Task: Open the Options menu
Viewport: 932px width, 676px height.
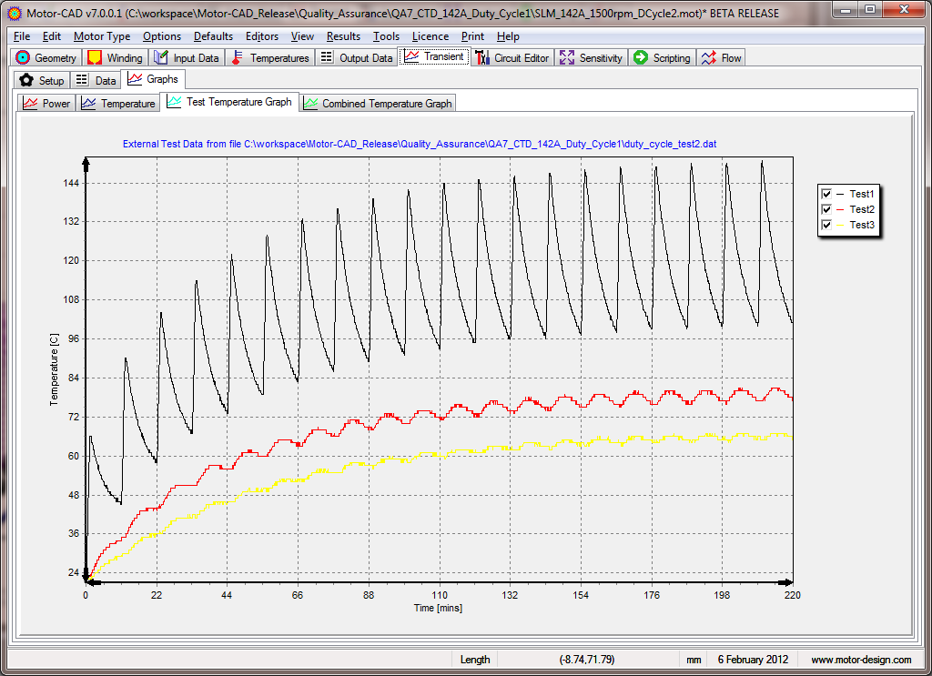Action: pyautogui.click(x=162, y=36)
